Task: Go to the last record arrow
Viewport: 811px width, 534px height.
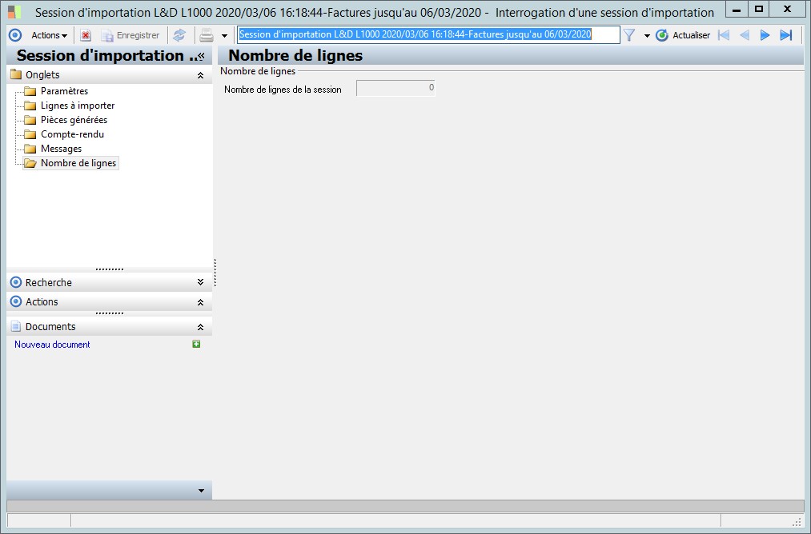Action: (786, 35)
